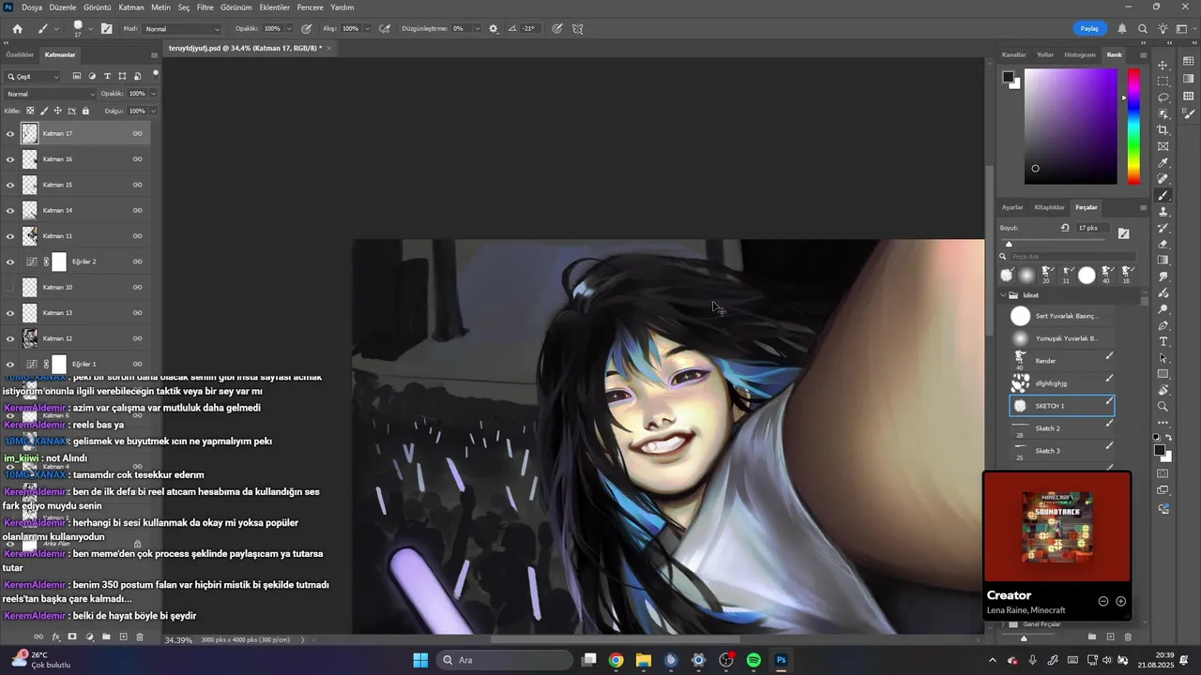1201x675 pixels.
Task: Open Düzgünleştirme smoothing dropdown arrow
Action: (x=477, y=29)
